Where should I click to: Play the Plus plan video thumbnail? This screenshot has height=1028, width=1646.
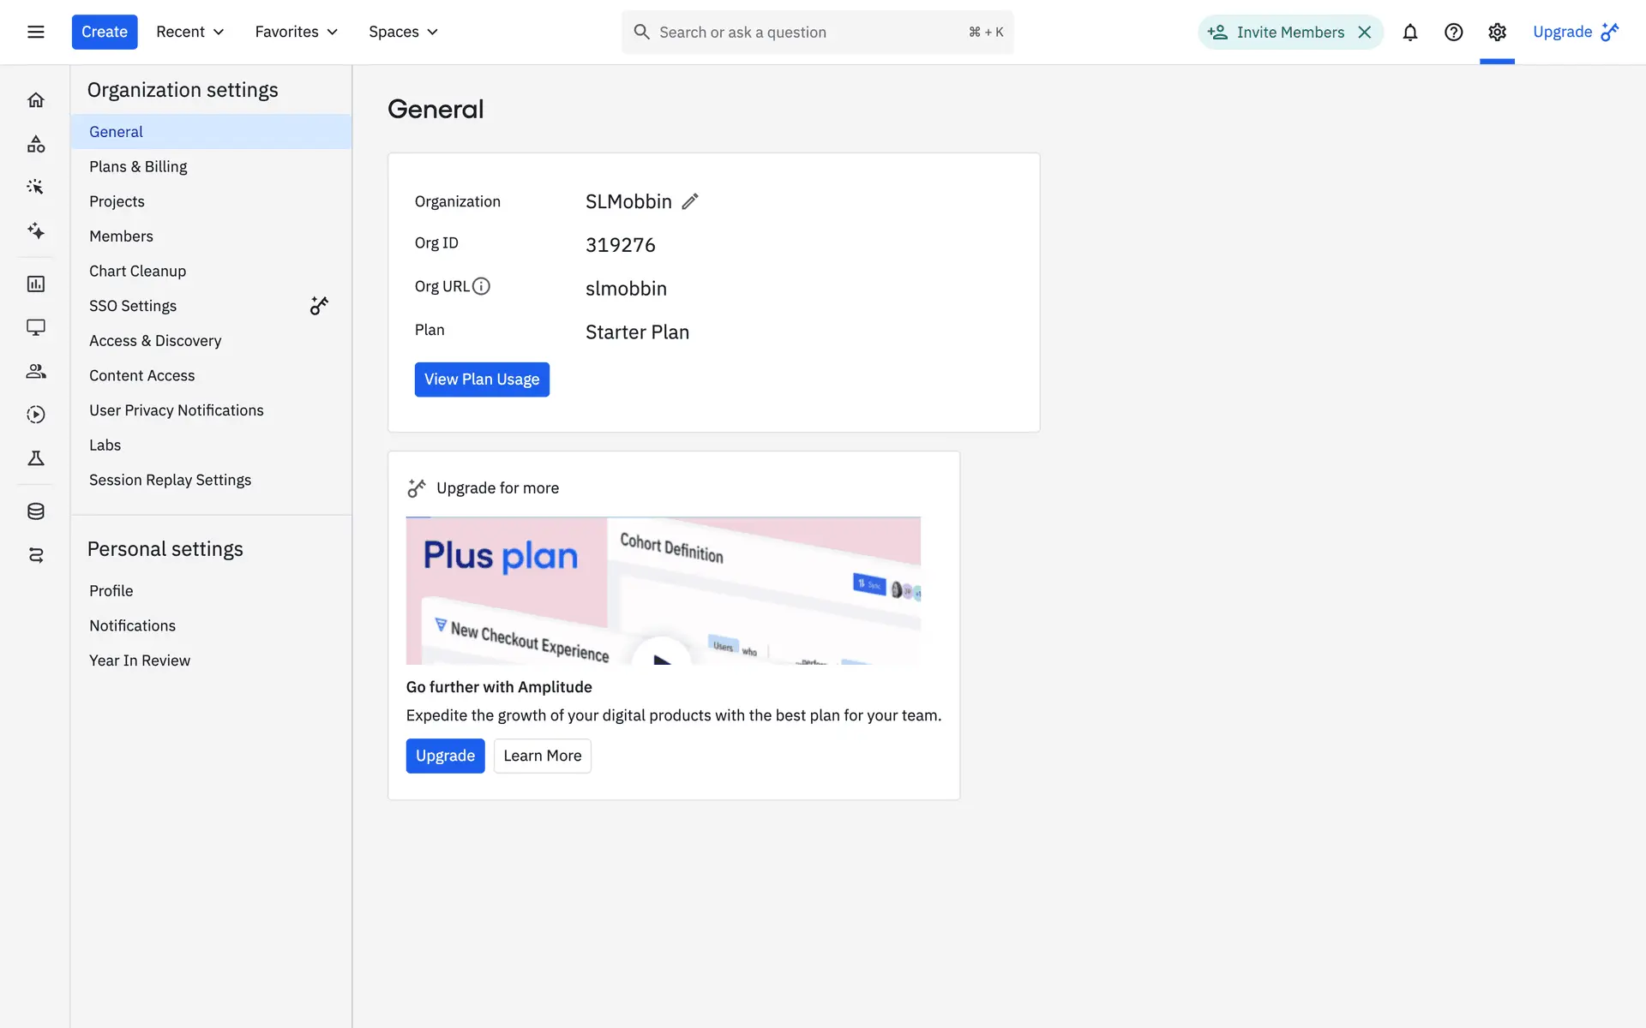(661, 655)
